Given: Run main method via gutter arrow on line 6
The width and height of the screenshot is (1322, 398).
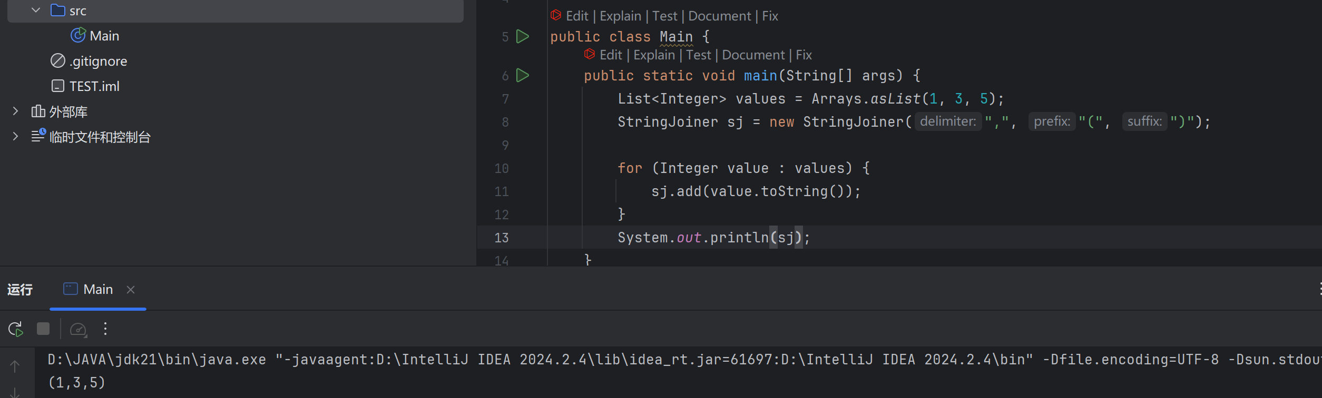Looking at the screenshot, I should pyautogui.click(x=522, y=75).
